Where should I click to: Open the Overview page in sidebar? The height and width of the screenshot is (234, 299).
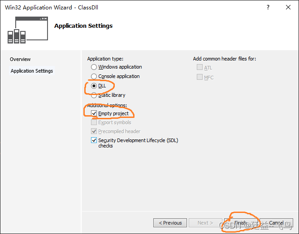point(20,59)
